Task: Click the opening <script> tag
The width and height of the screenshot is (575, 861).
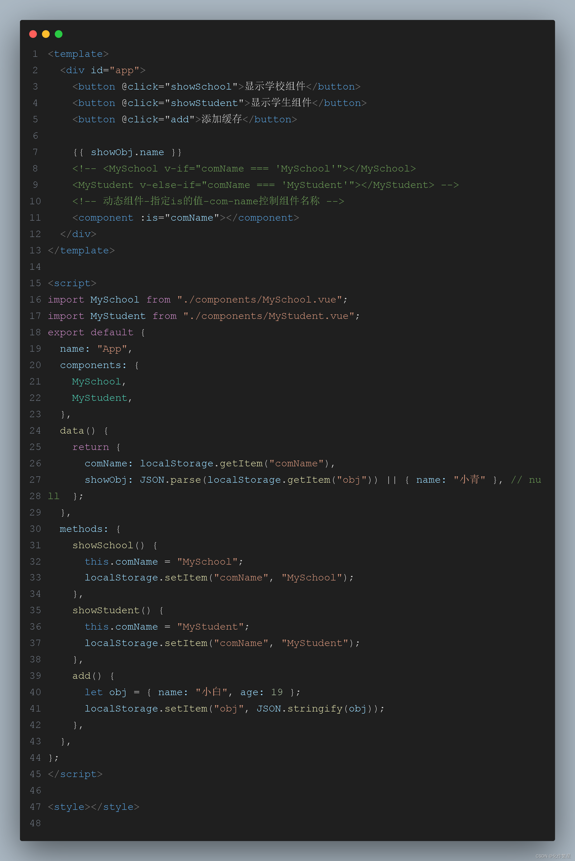Action: pyautogui.click(x=72, y=283)
